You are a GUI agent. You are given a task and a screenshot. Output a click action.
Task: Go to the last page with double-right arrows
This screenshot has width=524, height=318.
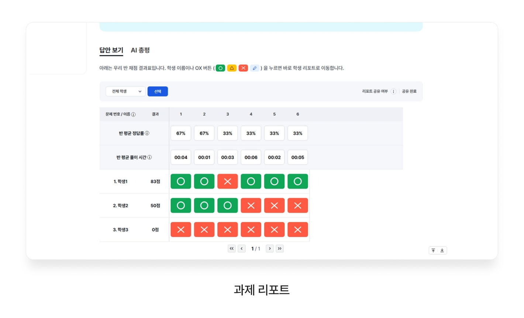pyautogui.click(x=280, y=249)
